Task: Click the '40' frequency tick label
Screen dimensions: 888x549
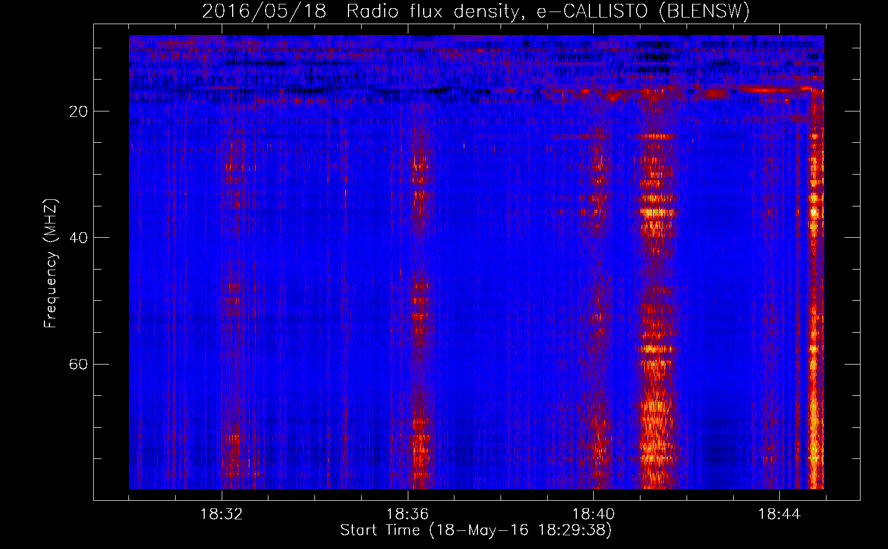Action: (x=79, y=238)
